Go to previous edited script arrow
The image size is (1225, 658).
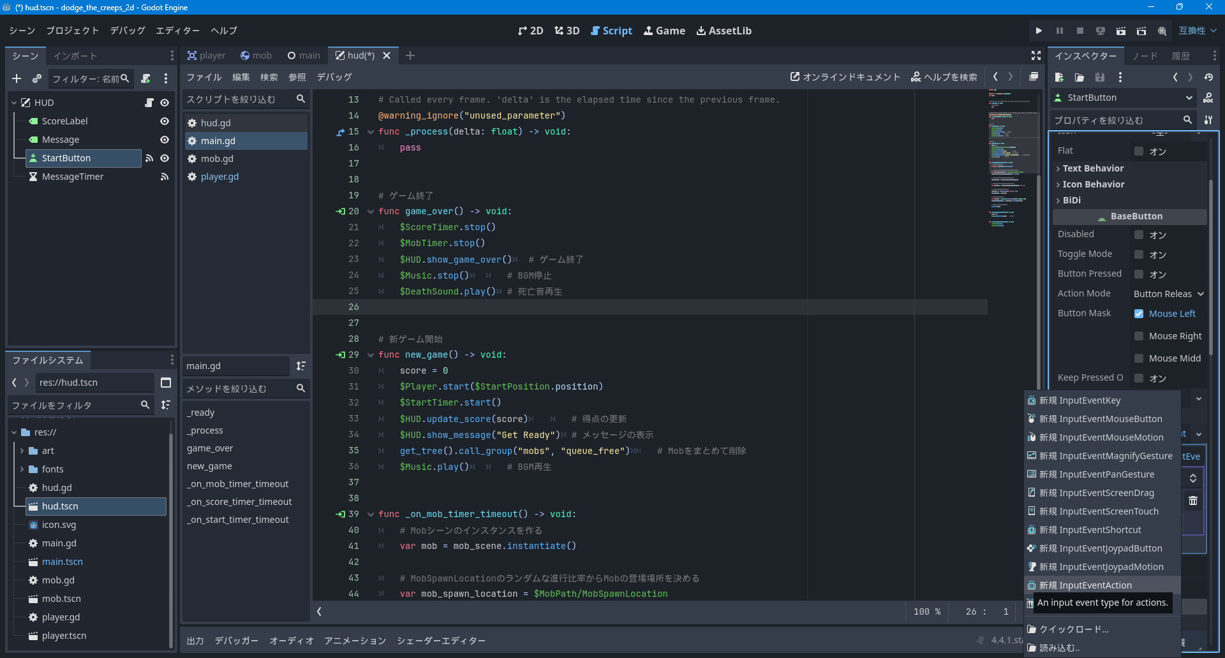995,77
